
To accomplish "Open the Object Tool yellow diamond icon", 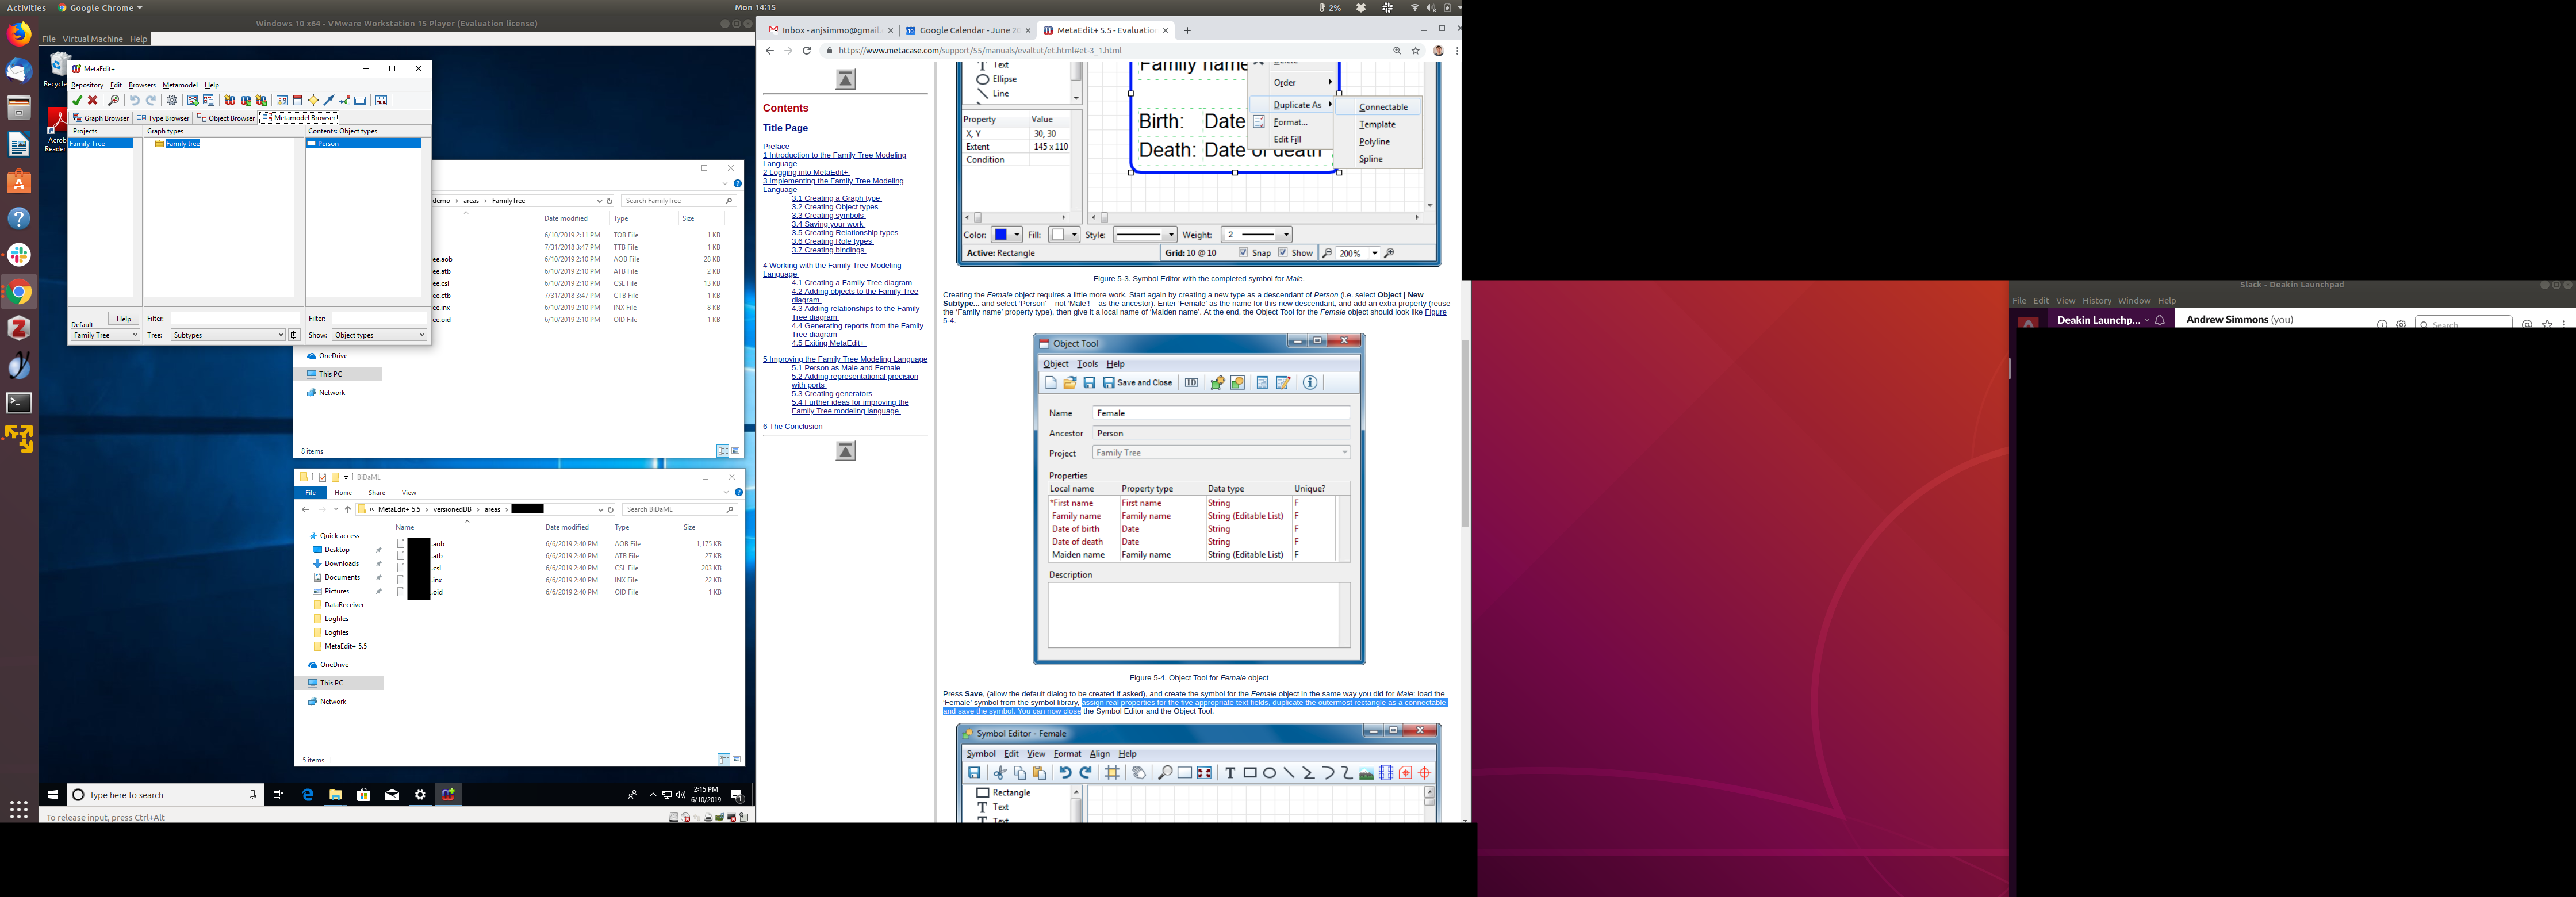I will (x=313, y=100).
